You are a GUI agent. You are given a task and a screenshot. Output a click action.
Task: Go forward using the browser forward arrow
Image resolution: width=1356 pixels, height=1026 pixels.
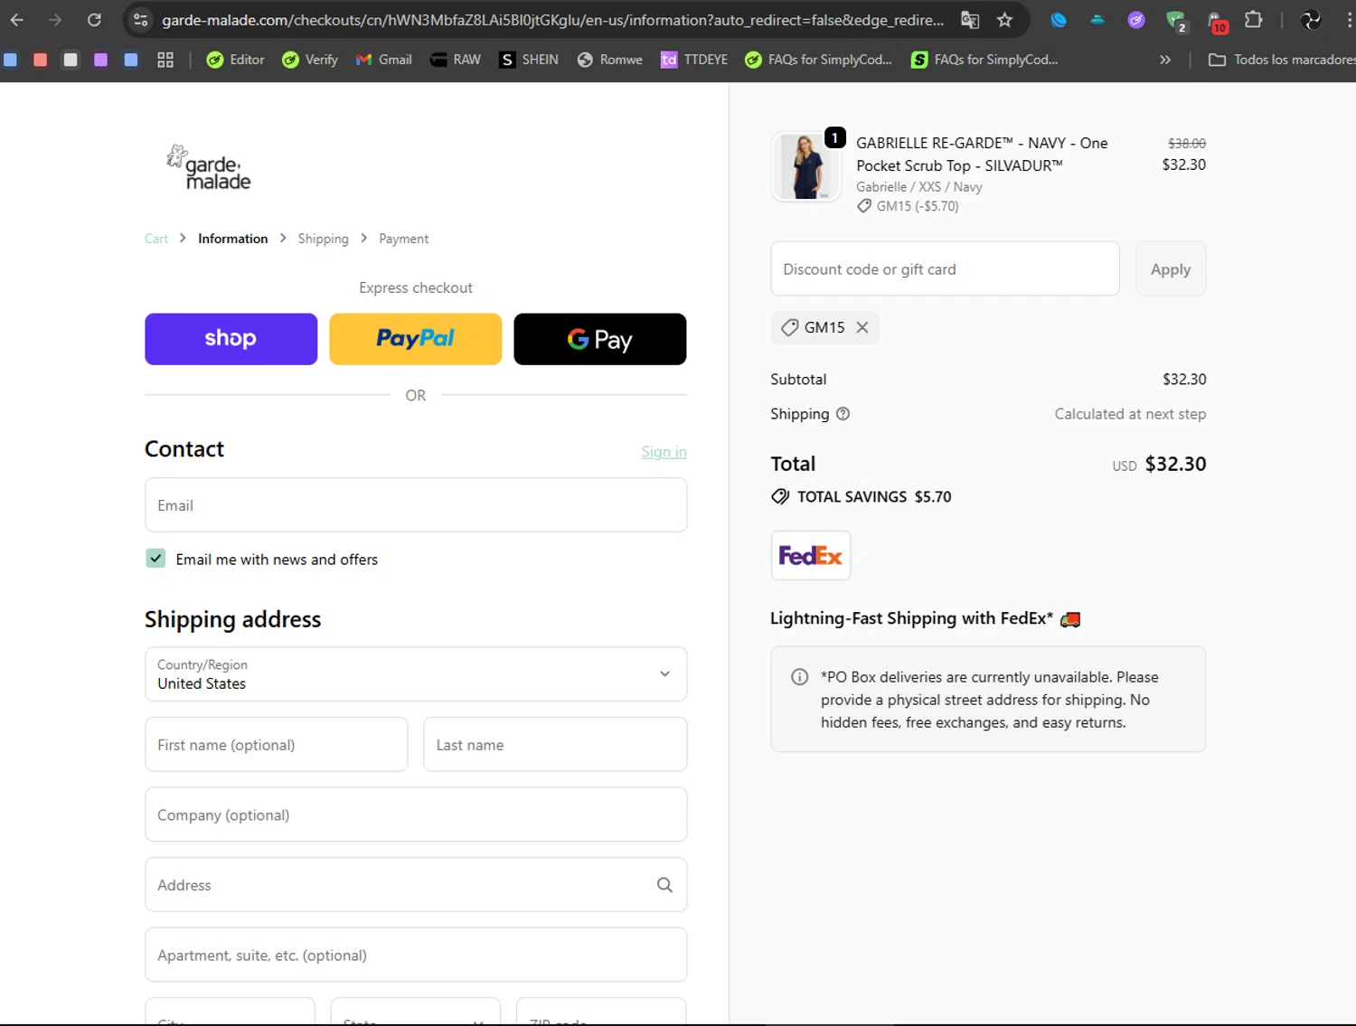pyautogui.click(x=55, y=20)
